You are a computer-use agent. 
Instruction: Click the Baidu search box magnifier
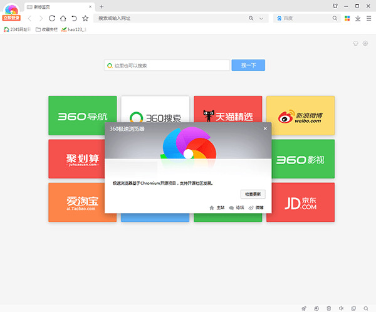[x=335, y=18]
